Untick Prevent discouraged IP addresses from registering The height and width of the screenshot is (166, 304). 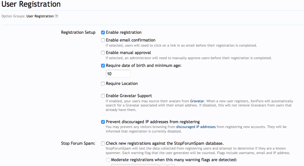point(103,122)
